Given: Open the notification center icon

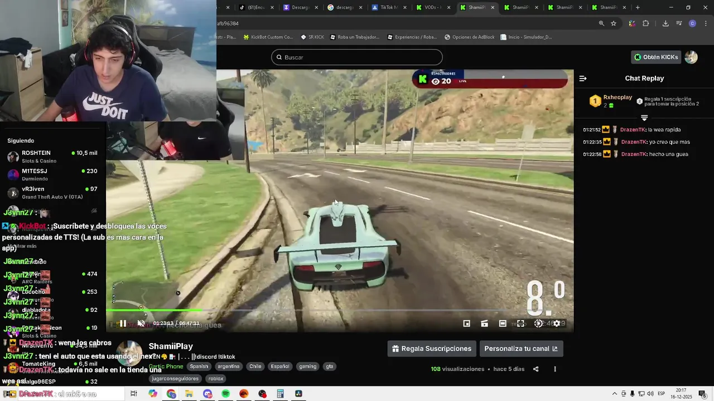Looking at the screenshot, I should tap(702, 394).
